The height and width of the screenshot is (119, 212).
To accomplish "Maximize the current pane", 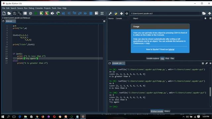I will [96, 13].
